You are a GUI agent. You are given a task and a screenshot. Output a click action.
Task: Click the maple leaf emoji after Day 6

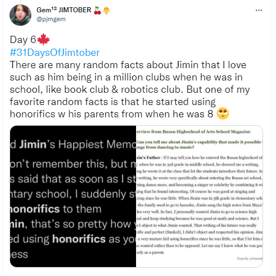point(43,39)
